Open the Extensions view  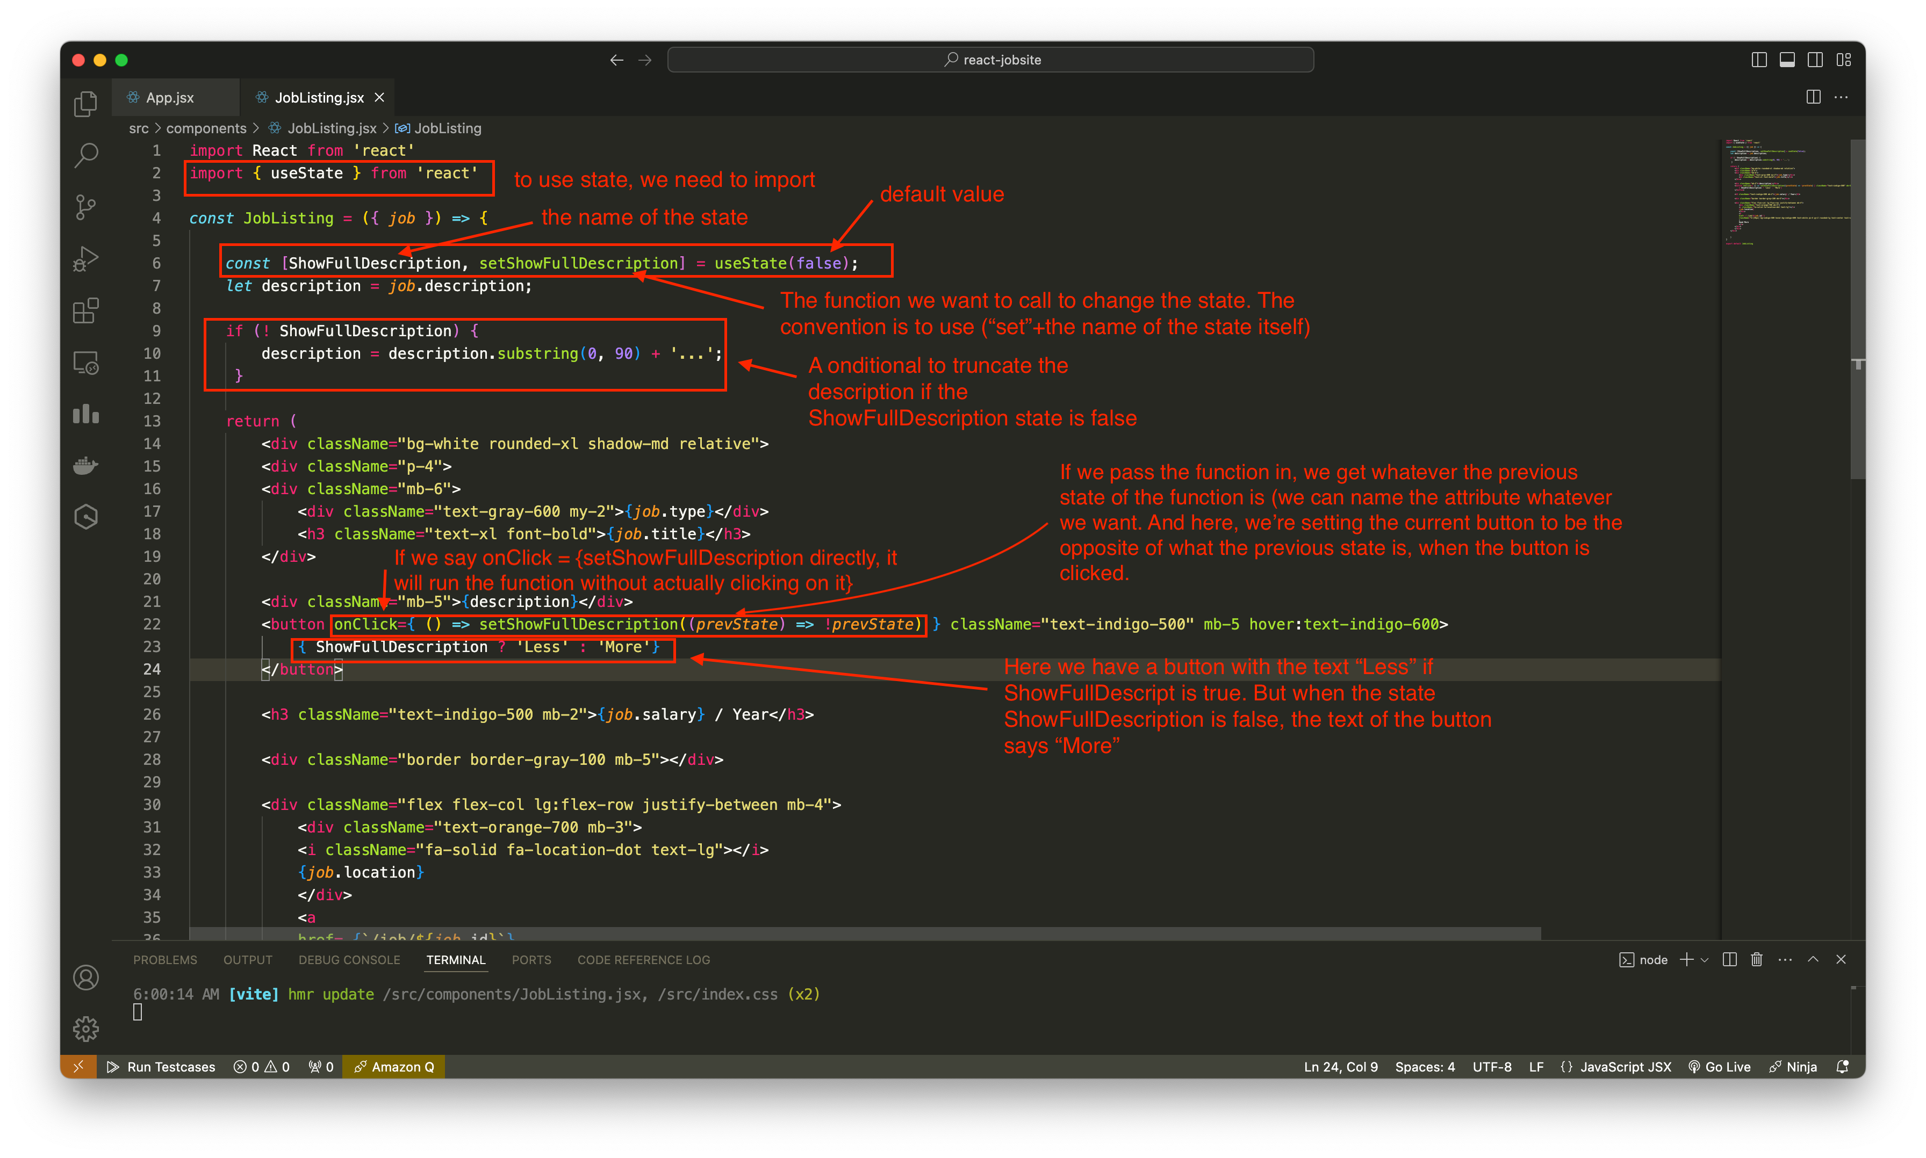point(86,310)
